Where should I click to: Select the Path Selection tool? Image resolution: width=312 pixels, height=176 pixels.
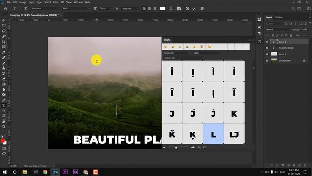coord(4,110)
